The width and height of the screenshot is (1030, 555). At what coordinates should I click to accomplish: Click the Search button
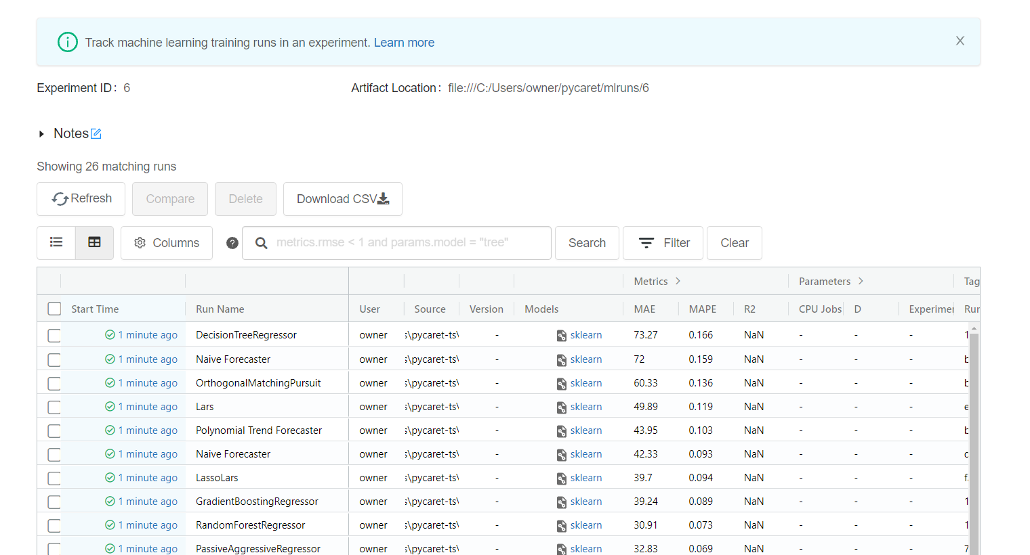coord(587,242)
